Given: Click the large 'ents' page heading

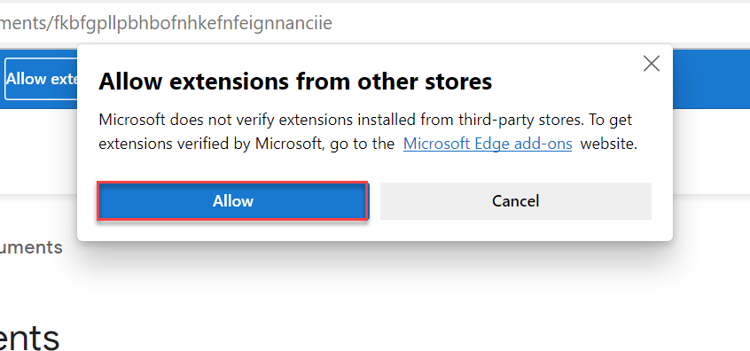Looking at the screenshot, I should click(29, 338).
